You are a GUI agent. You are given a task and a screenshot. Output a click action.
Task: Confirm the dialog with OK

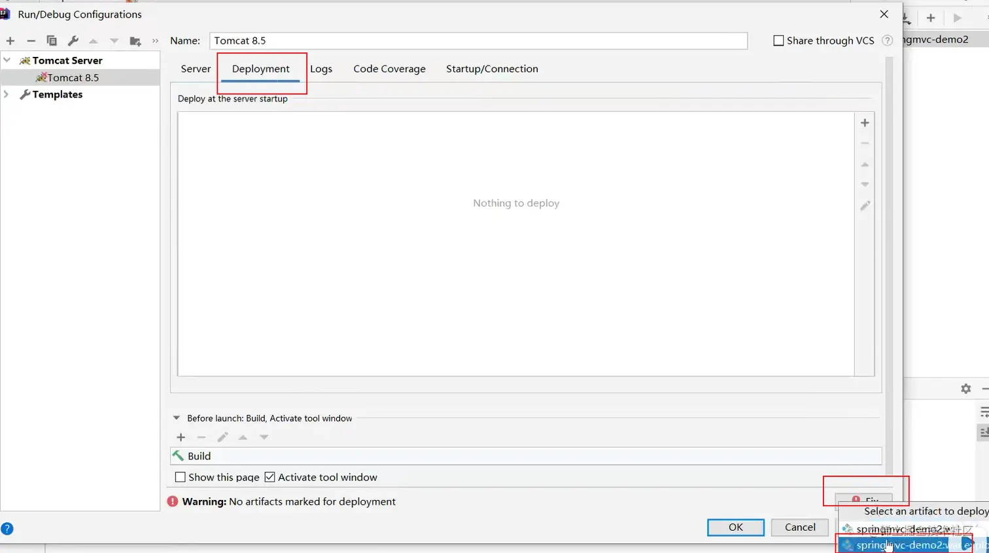point(736,527)
